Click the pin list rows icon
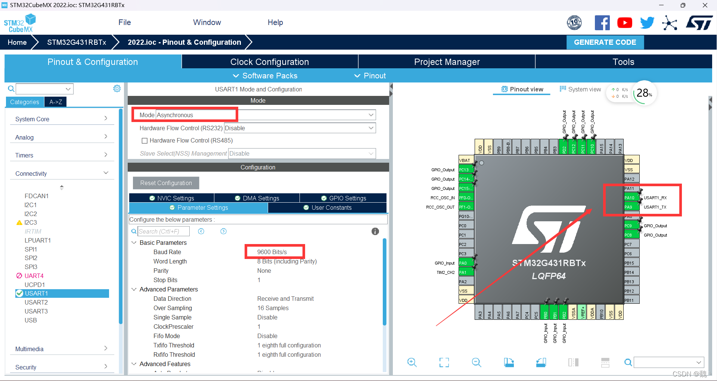This screenshot has width=717, height=381. point(605,362)
